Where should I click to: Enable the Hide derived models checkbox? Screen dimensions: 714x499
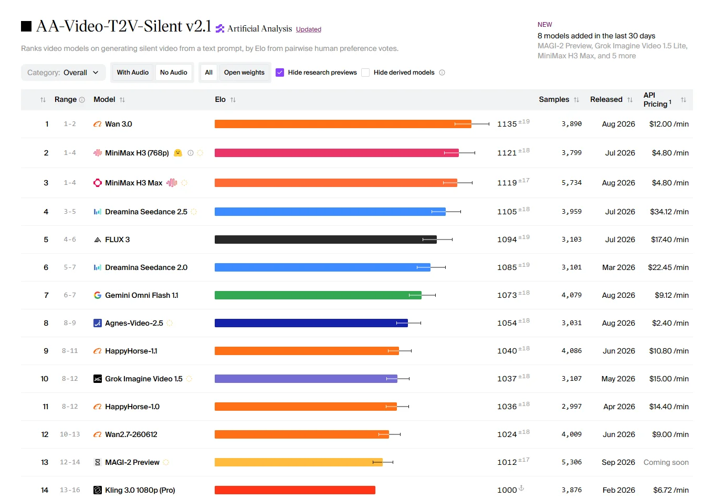click(365, 72)
